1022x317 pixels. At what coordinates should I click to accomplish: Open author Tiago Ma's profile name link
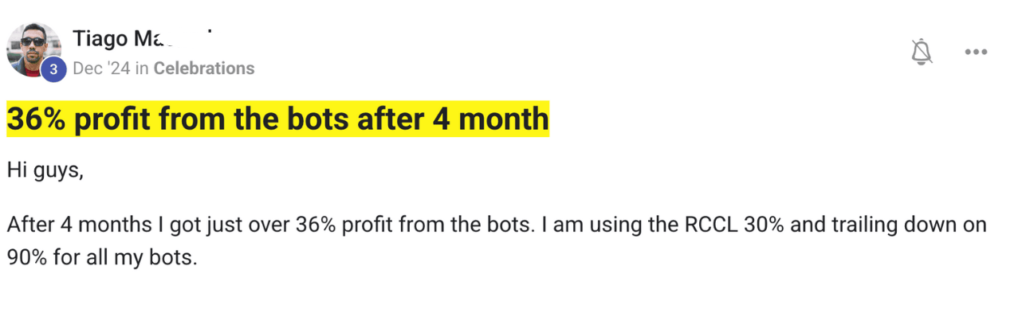coord(141,37)
